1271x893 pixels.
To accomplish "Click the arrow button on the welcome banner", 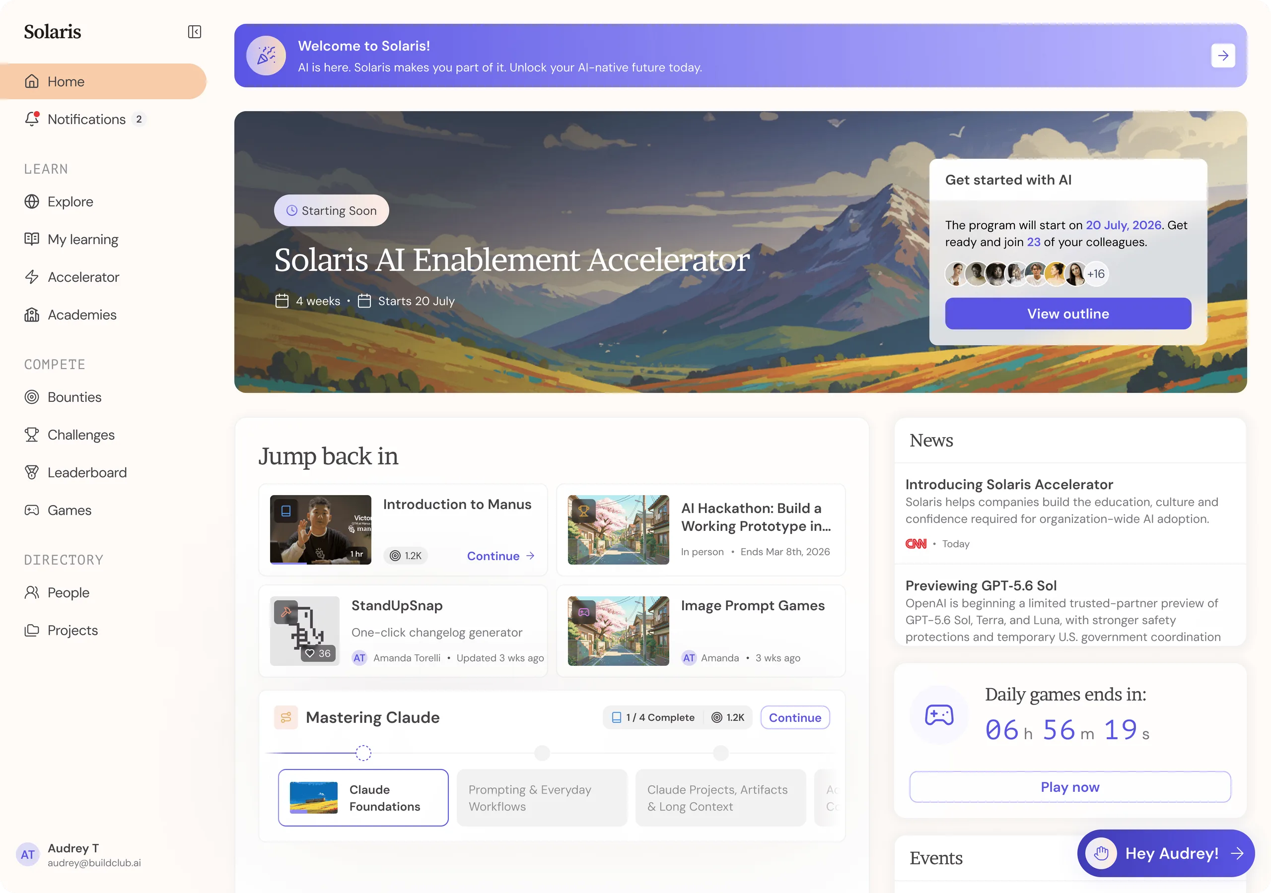I will tap(1223, 56).
